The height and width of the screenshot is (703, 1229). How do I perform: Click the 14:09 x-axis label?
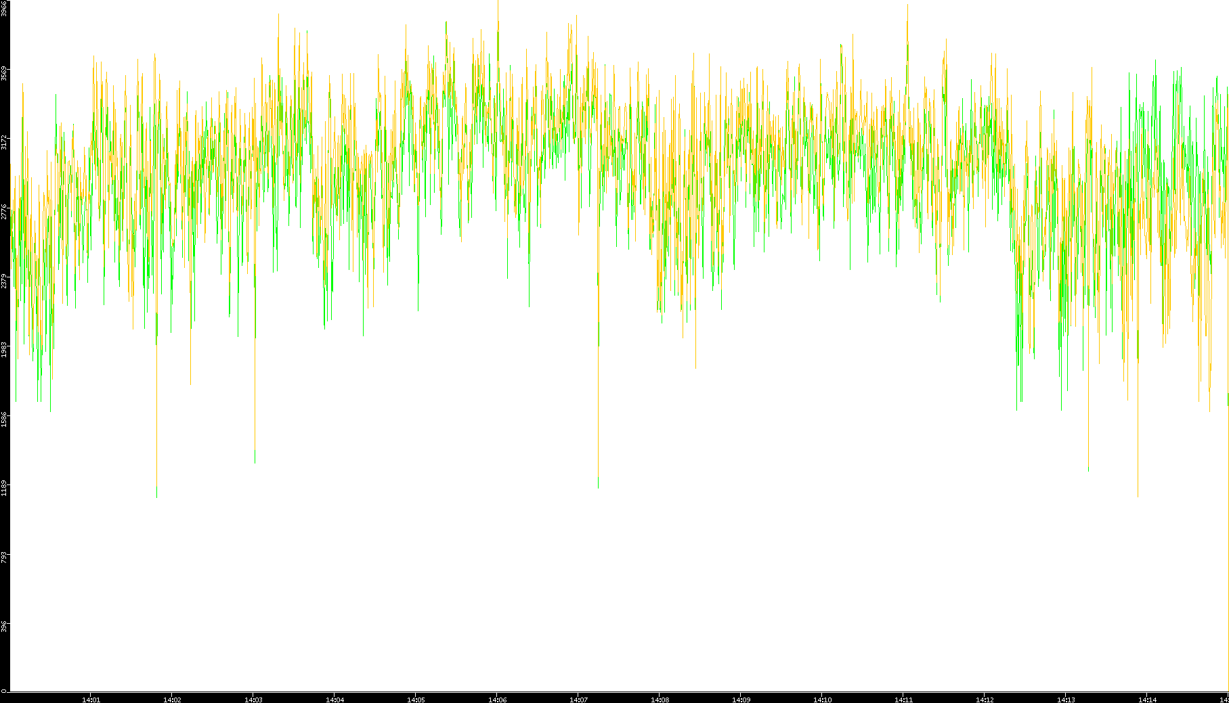pyautogui.click(x=741, y=700)
